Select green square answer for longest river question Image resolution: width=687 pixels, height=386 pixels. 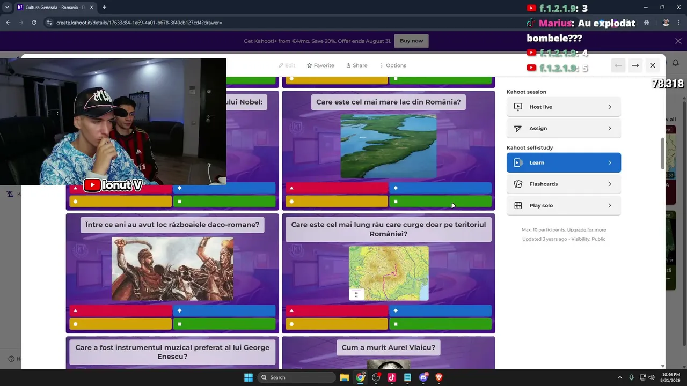point(440,324)
